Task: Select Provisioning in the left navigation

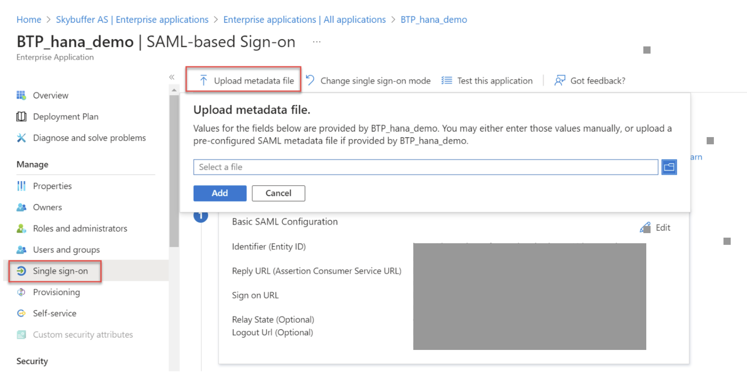Action: [x=56, y=292]
